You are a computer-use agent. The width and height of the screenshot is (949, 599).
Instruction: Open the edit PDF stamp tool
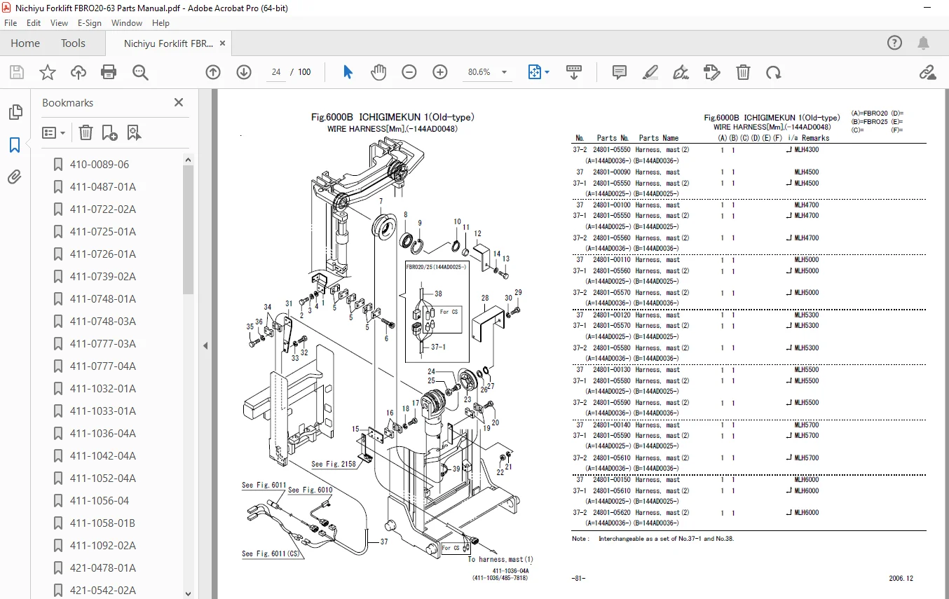coord(711,72)
